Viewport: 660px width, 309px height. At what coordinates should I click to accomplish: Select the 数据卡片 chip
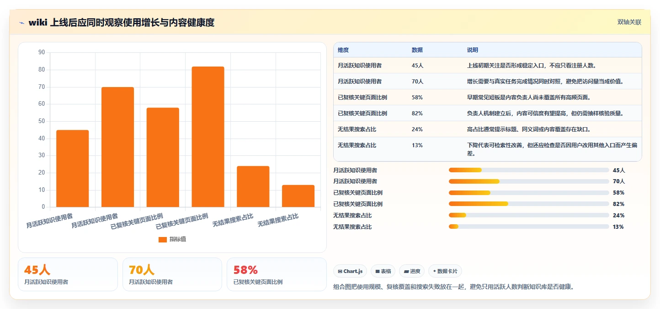click(x=445, y=271)
